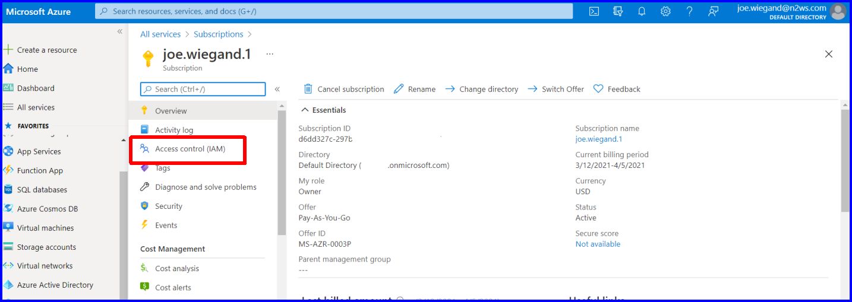Collapse the Essentials section
Screen dimensions: 852x302
pyautogui.click(x=305, y=110)
